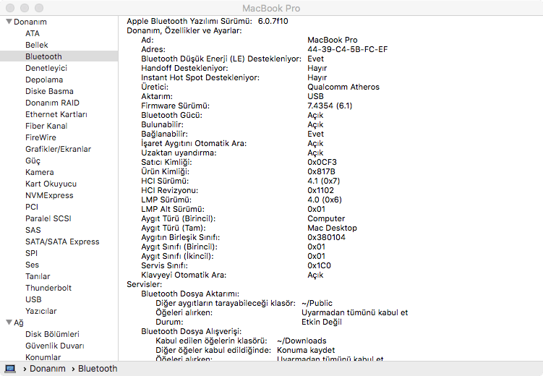Viewport: 543px width, 376px height.
Task: Click the MacBook Pro window title
Action: (271, 8)
